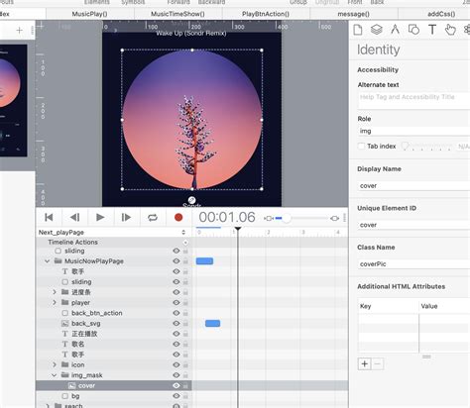Expand the player group
The width and height of the screenshot is (470, 408).
[55, 303]
